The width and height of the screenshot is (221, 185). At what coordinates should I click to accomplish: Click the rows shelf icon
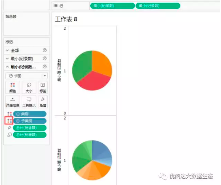pos(56,6)
